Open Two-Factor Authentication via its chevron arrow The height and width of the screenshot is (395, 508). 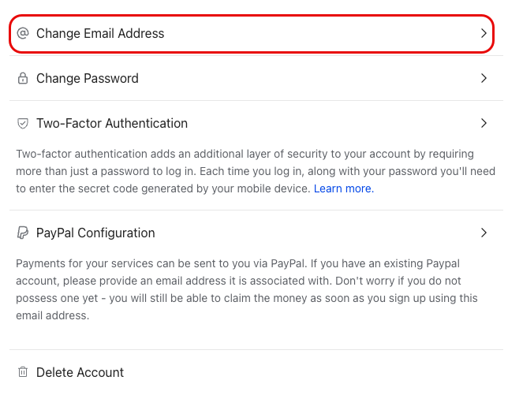[484, 123]
